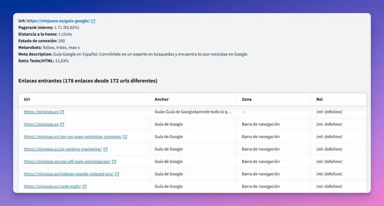The image size is (384, 206).
Task: Select 'Pagerank interno: 1.71 (93.02%)' text
Action: [49, 28]
